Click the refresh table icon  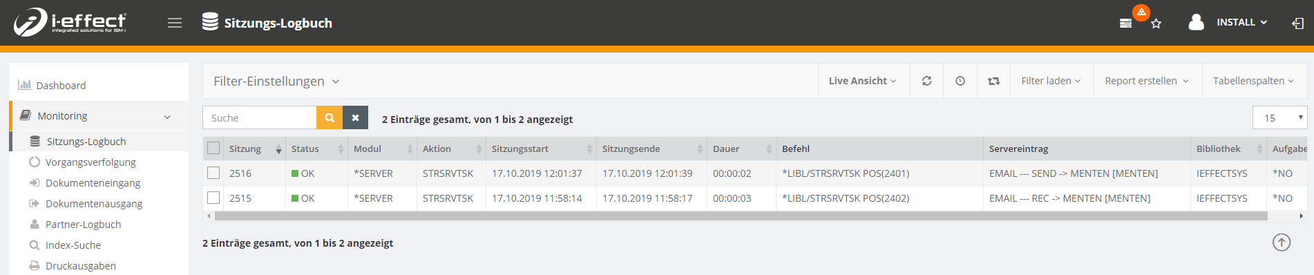pyautogui.click(x=926, y=81)
